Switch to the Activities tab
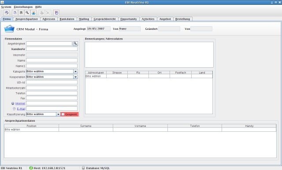The width and height of the screenshot is (282, 170). tap(148, 19)
